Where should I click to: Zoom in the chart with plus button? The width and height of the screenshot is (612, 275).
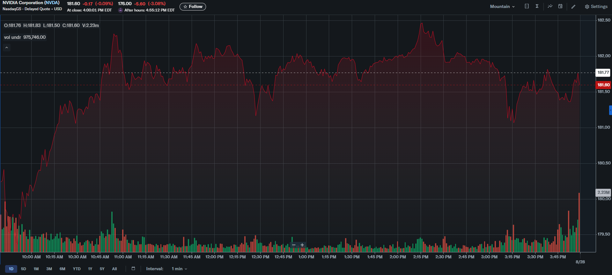[302, 245]
